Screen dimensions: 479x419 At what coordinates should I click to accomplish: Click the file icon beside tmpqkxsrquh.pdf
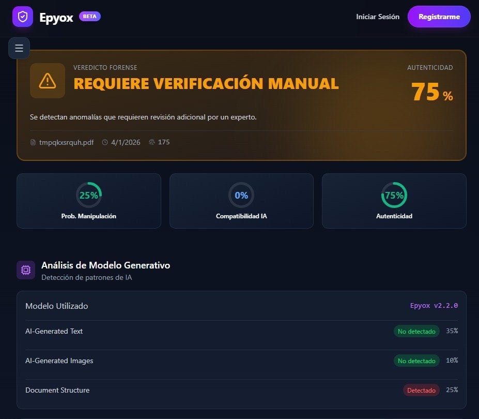[x=33, y=142]
